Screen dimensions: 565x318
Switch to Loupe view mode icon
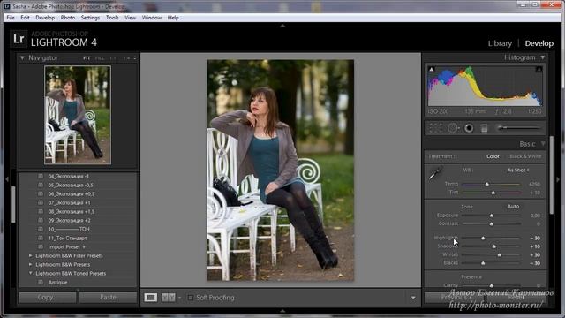[151, 298]
